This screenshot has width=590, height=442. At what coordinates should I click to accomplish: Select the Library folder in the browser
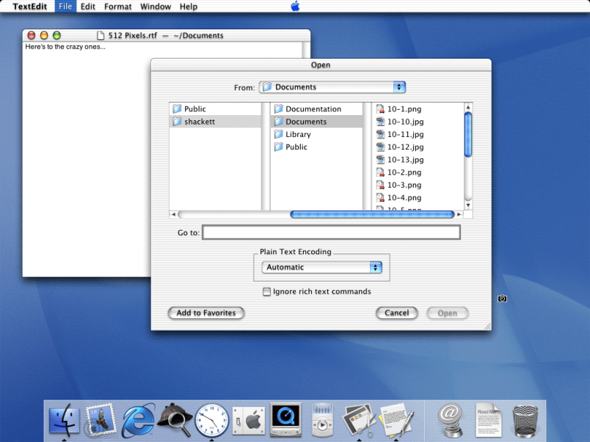[298, 134]
